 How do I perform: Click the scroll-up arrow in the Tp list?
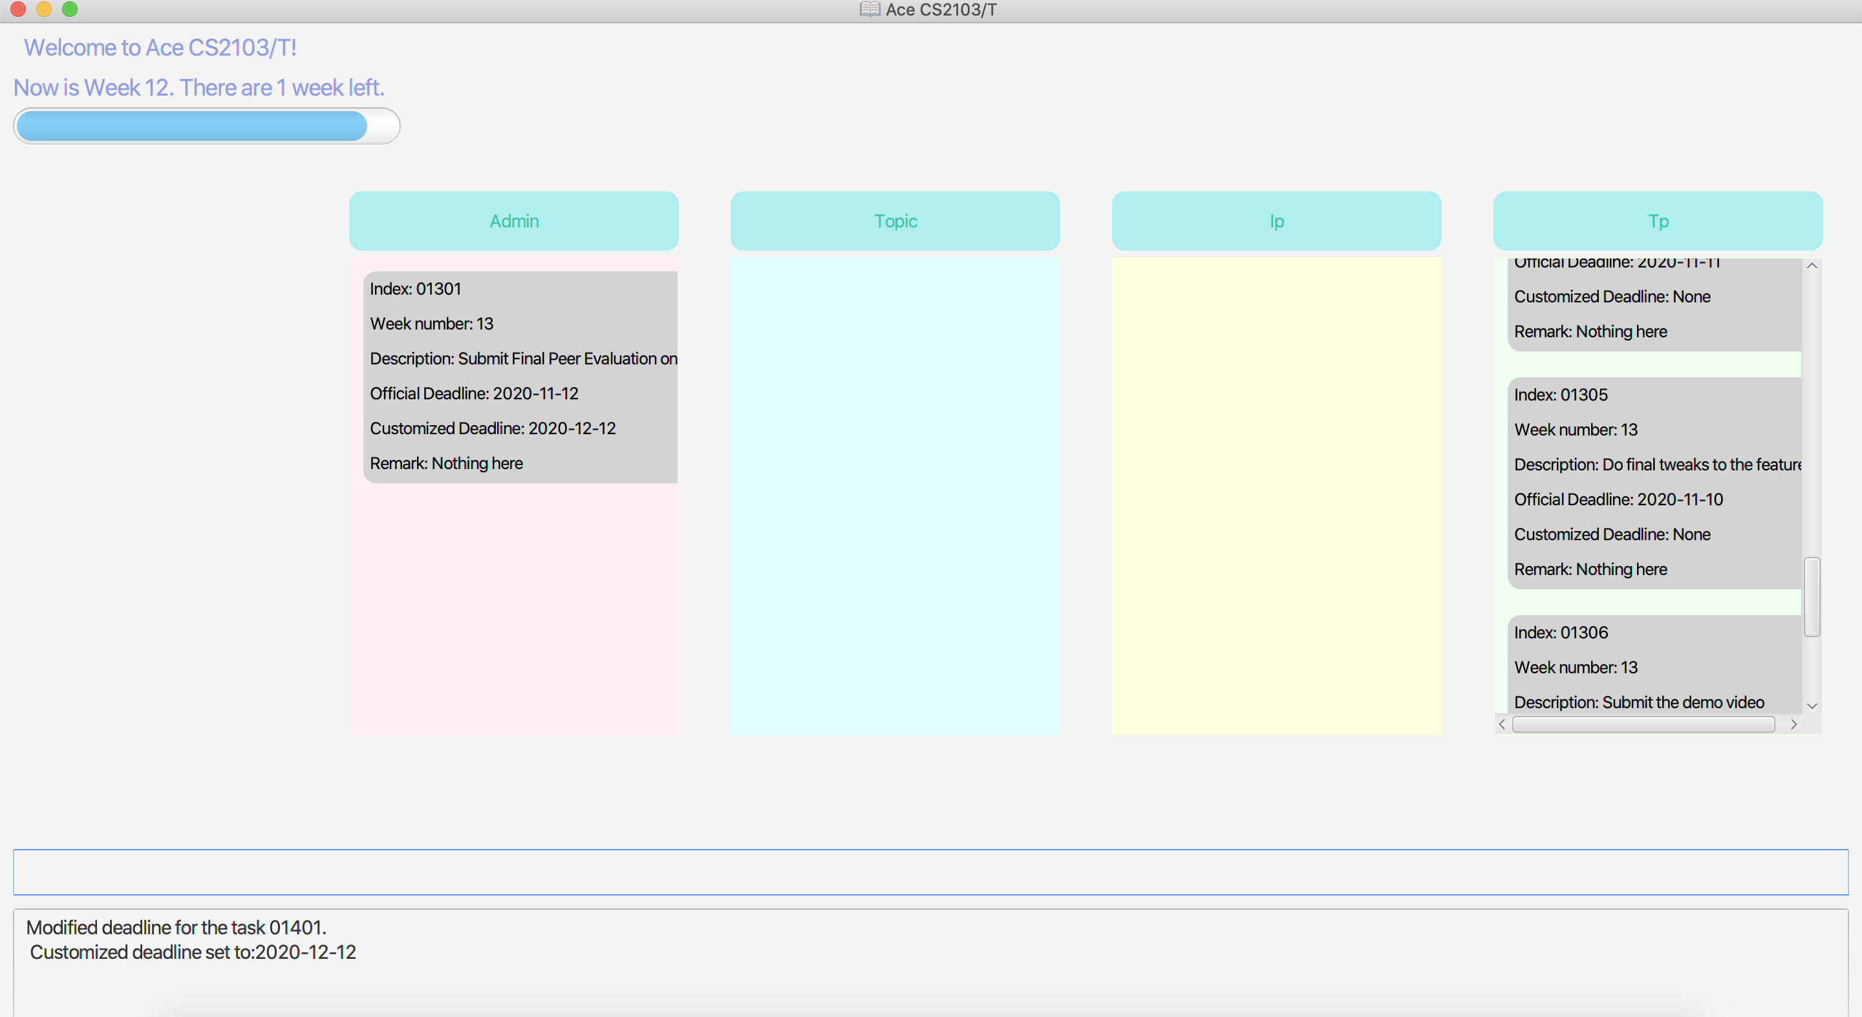pos(1812,266)
